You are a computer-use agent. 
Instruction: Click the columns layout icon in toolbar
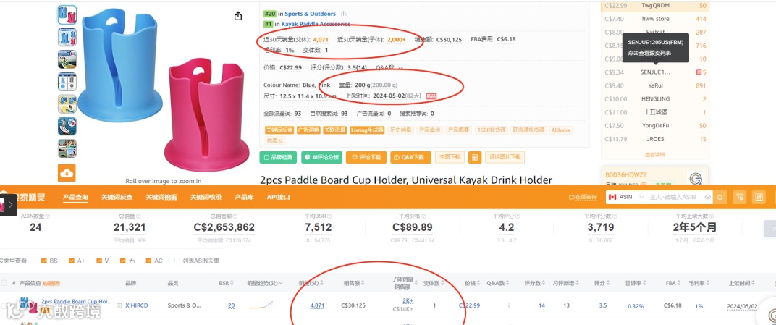tap(758, 197)
